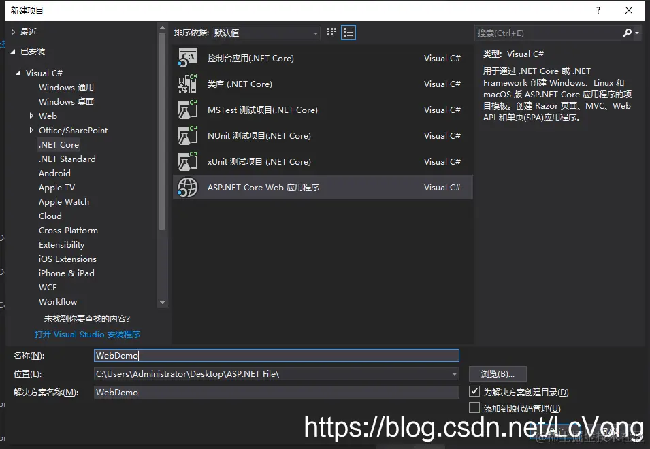This screenshot has height=449, width=650.
Task: Select the ASP.NET Core Web 应用程序 template
Action: 323,187
